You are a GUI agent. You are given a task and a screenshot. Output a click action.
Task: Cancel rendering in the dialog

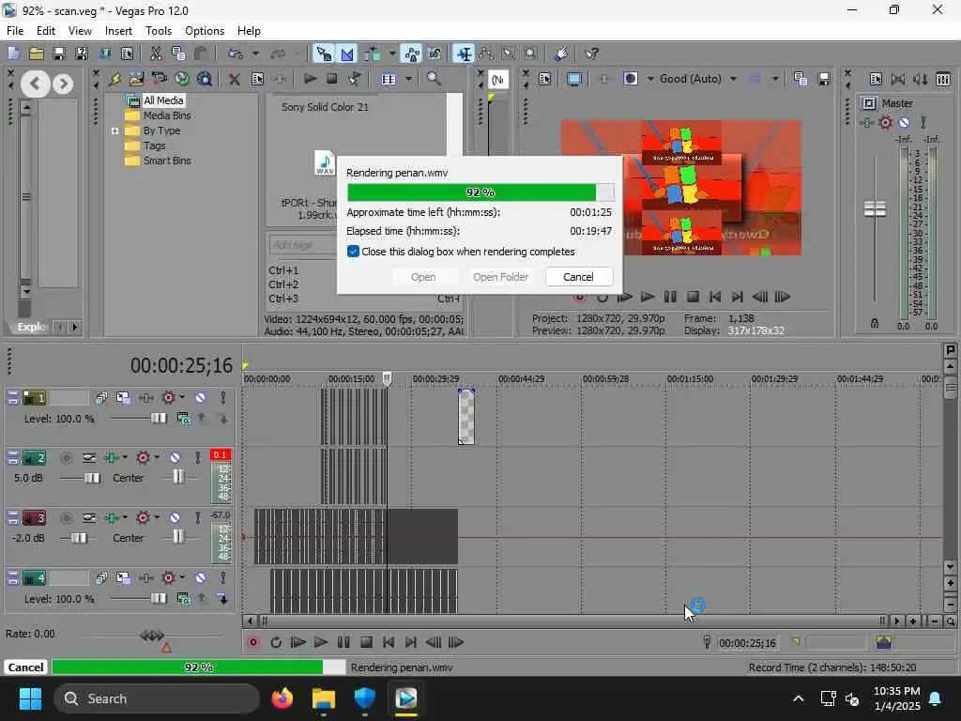tap(578, 277)
